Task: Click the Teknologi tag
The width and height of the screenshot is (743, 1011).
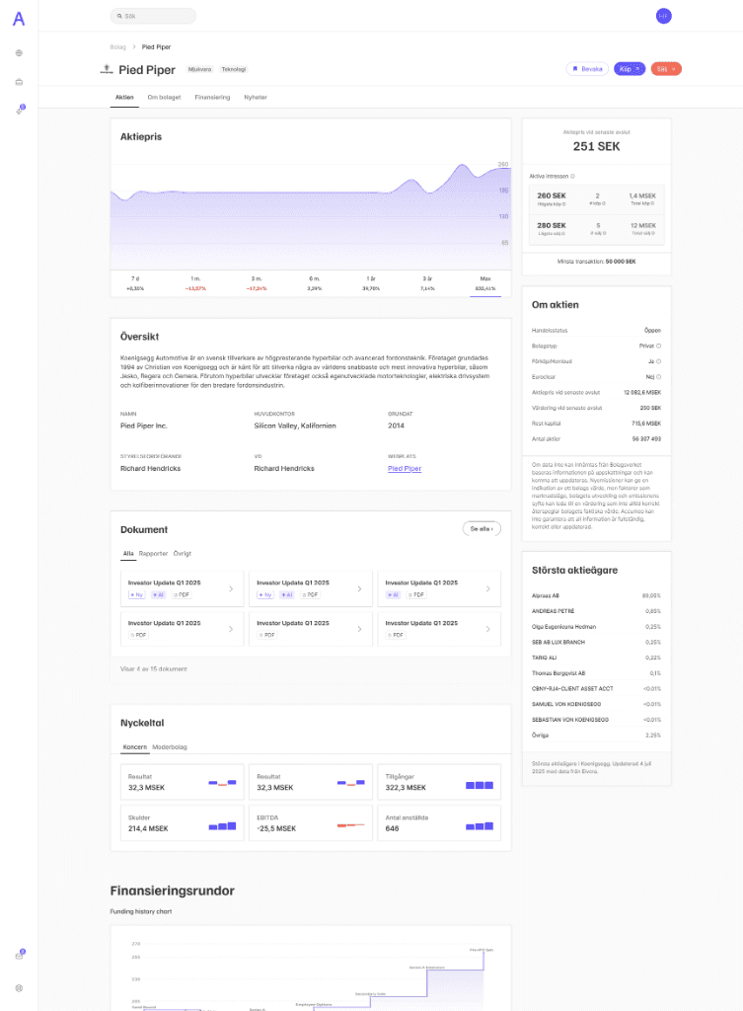Action: pyautogui.click(x=234, y=69)
